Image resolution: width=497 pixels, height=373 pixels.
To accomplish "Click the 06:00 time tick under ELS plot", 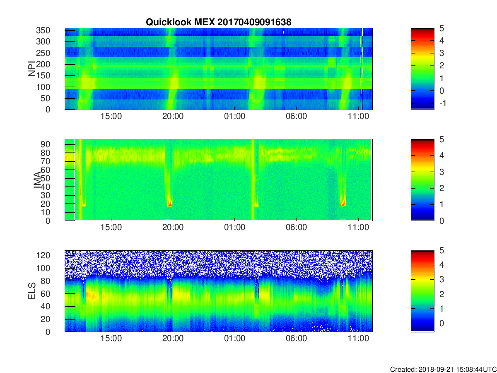I will click(x=297, y=339).
